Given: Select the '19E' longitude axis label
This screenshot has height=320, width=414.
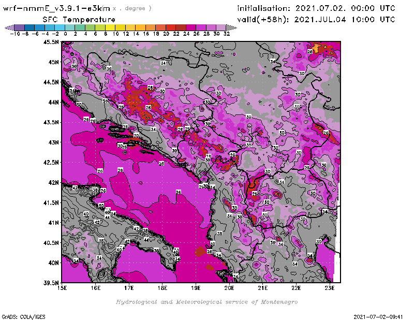Looking at the screenshot, I should click(x=196, y=288).
